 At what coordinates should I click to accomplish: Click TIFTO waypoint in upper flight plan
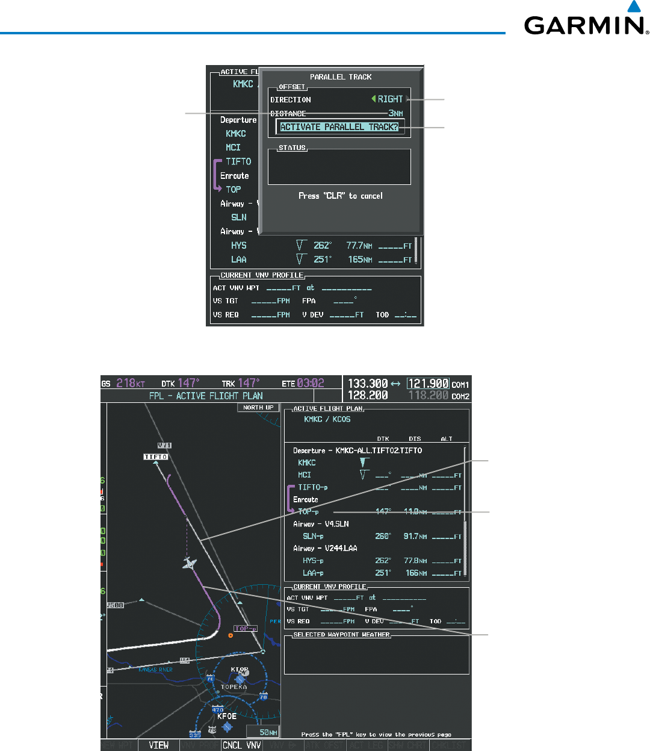click(x=238, y=161)
